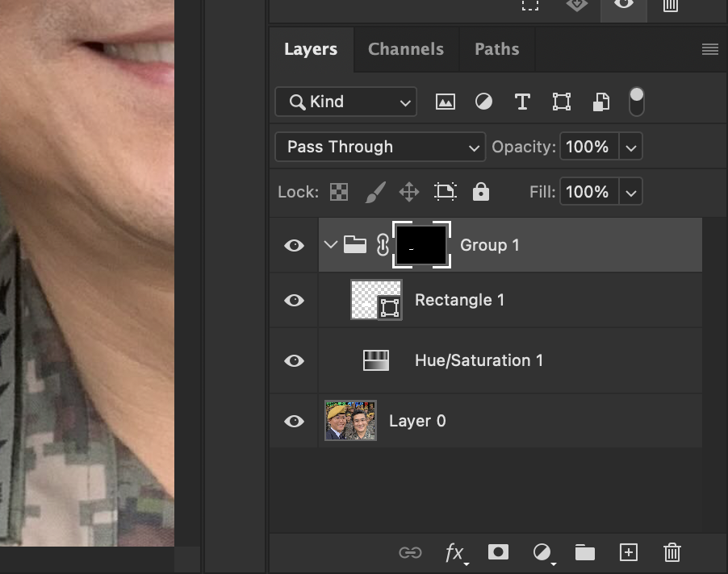Select the Group 1 black mask thumbnail
The height and width of the screenshot is (574, 728).
pyautogui.click(x=421, y=245)
